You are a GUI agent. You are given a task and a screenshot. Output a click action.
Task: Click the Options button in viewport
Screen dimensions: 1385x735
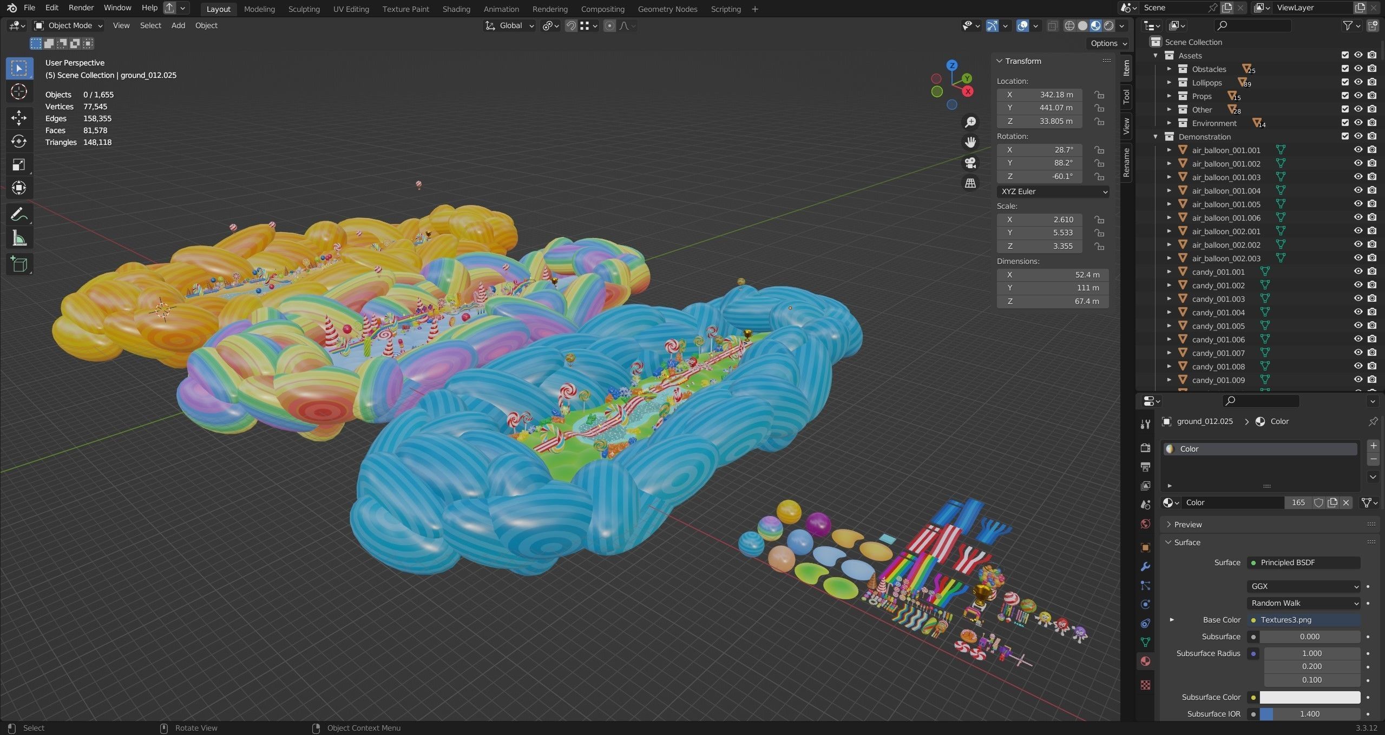[x=1108, y=43]
